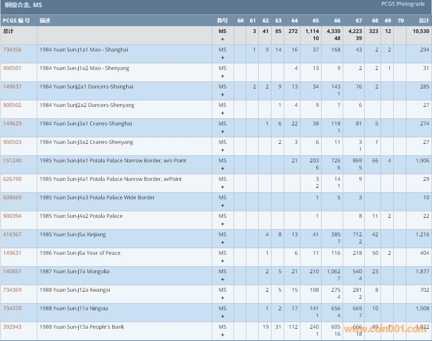The width and height of the screenshot is (432, 341).
Task: Open PCGS number 734356 link
Action: coord(12,50)
